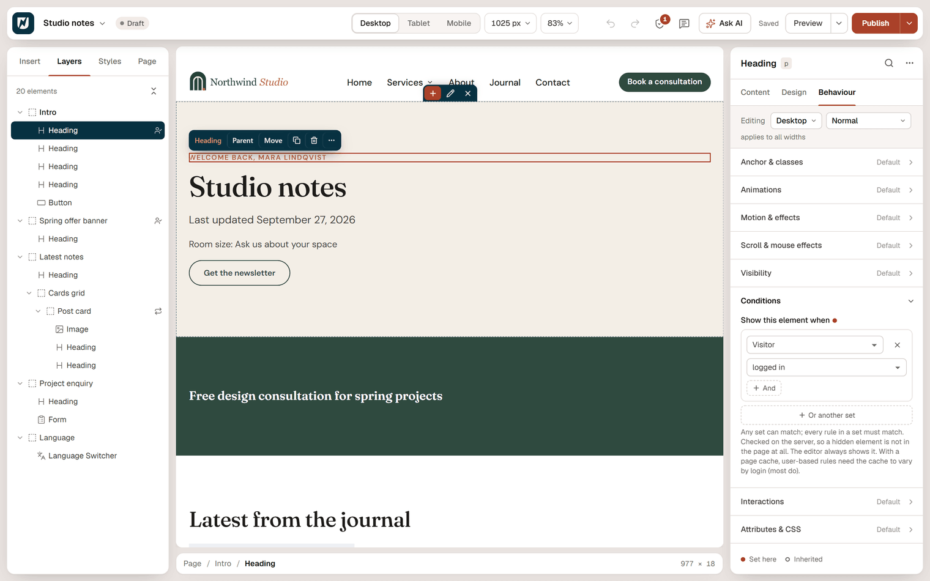This screenshot has width=930, height=581.
Task: Click the app logo icon
Action: pos(23,23)
